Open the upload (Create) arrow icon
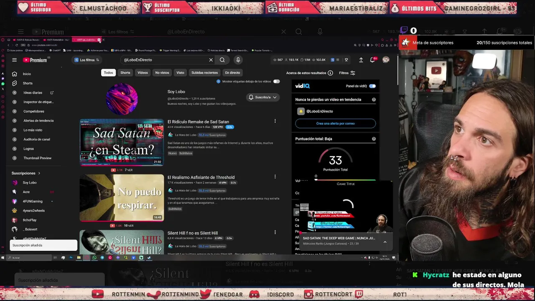 click(361, 60)
